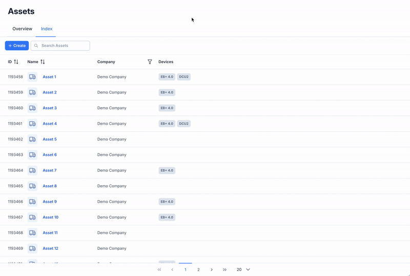Sort the table by ID column

click(16, 62)
